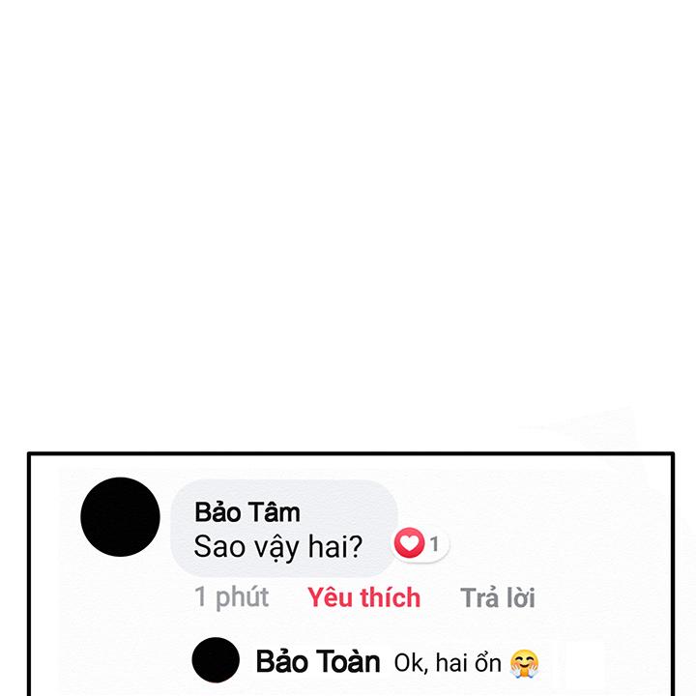696x696 pixels.
Task: Open the Bảo Toàn profile name link
Action: 318,662
